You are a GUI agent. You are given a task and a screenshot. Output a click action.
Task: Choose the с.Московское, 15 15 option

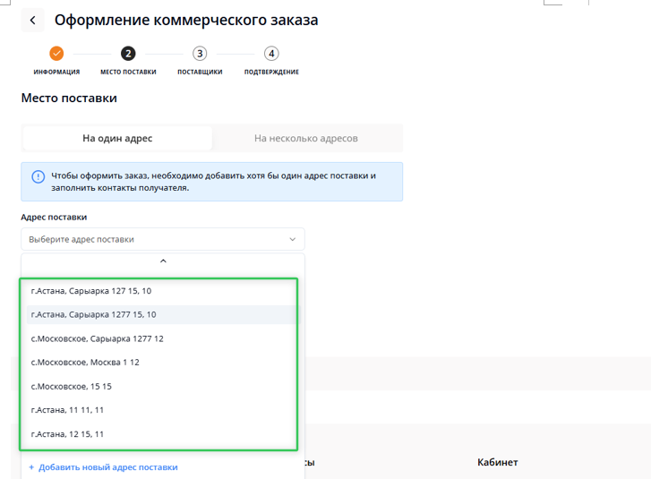click(72, 387)
